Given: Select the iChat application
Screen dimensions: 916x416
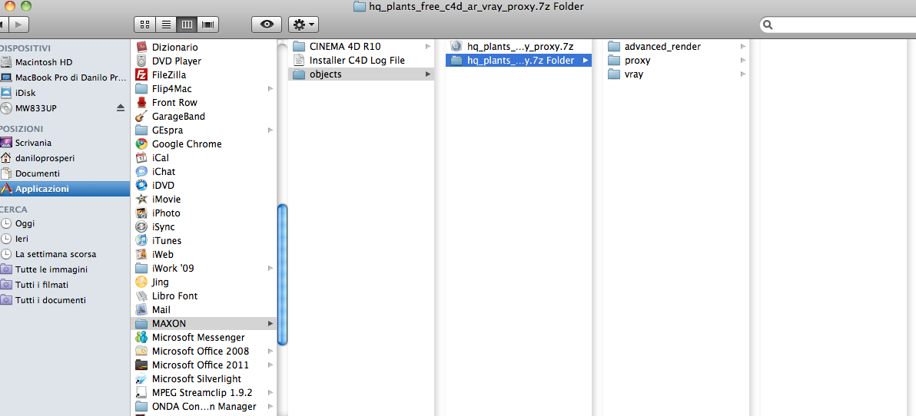Looking at the screenshot, I should [x=164, y=171].
